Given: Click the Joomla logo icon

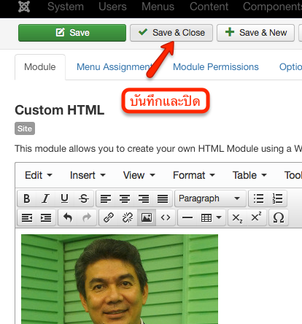Looking at the screenshot, I should (x=24, y=7).
